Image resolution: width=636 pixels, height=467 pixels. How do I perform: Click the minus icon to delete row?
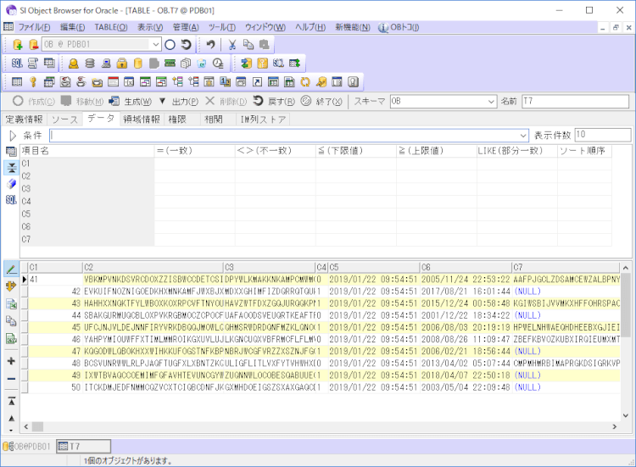(x=11, y=379)
